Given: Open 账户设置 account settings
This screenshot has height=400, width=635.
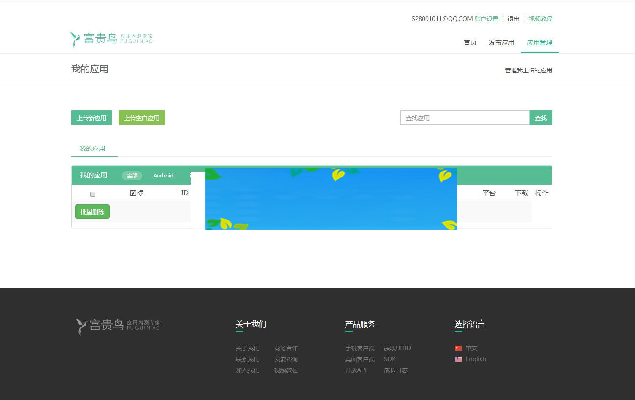Looking at the screenshot, I should point(486,19).
